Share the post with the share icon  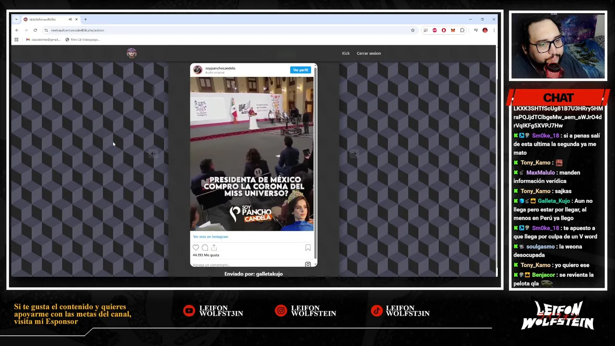pos(214,247)
